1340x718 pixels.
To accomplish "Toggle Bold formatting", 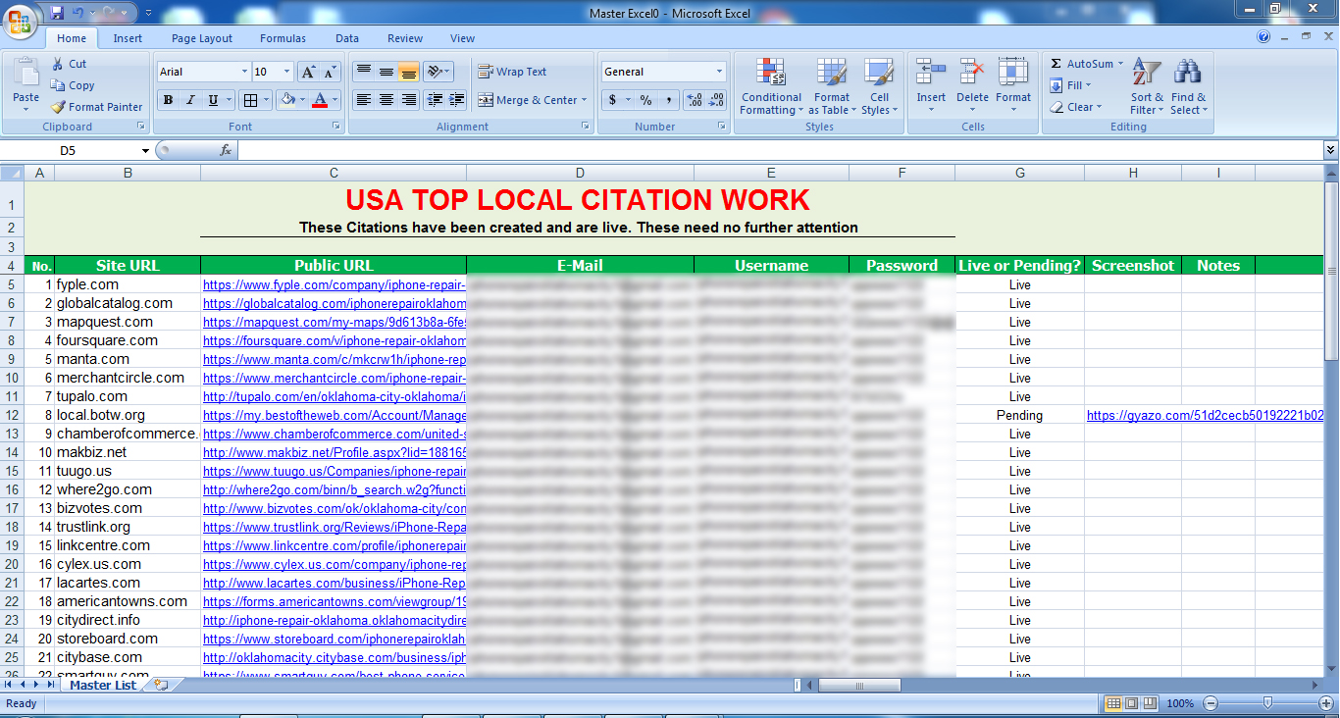I will pyautogui.click(x=168, y=100).
